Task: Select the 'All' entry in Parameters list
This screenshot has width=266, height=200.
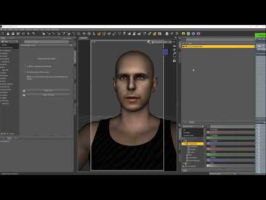Action: pyautogui.click(x=184, y=130)
